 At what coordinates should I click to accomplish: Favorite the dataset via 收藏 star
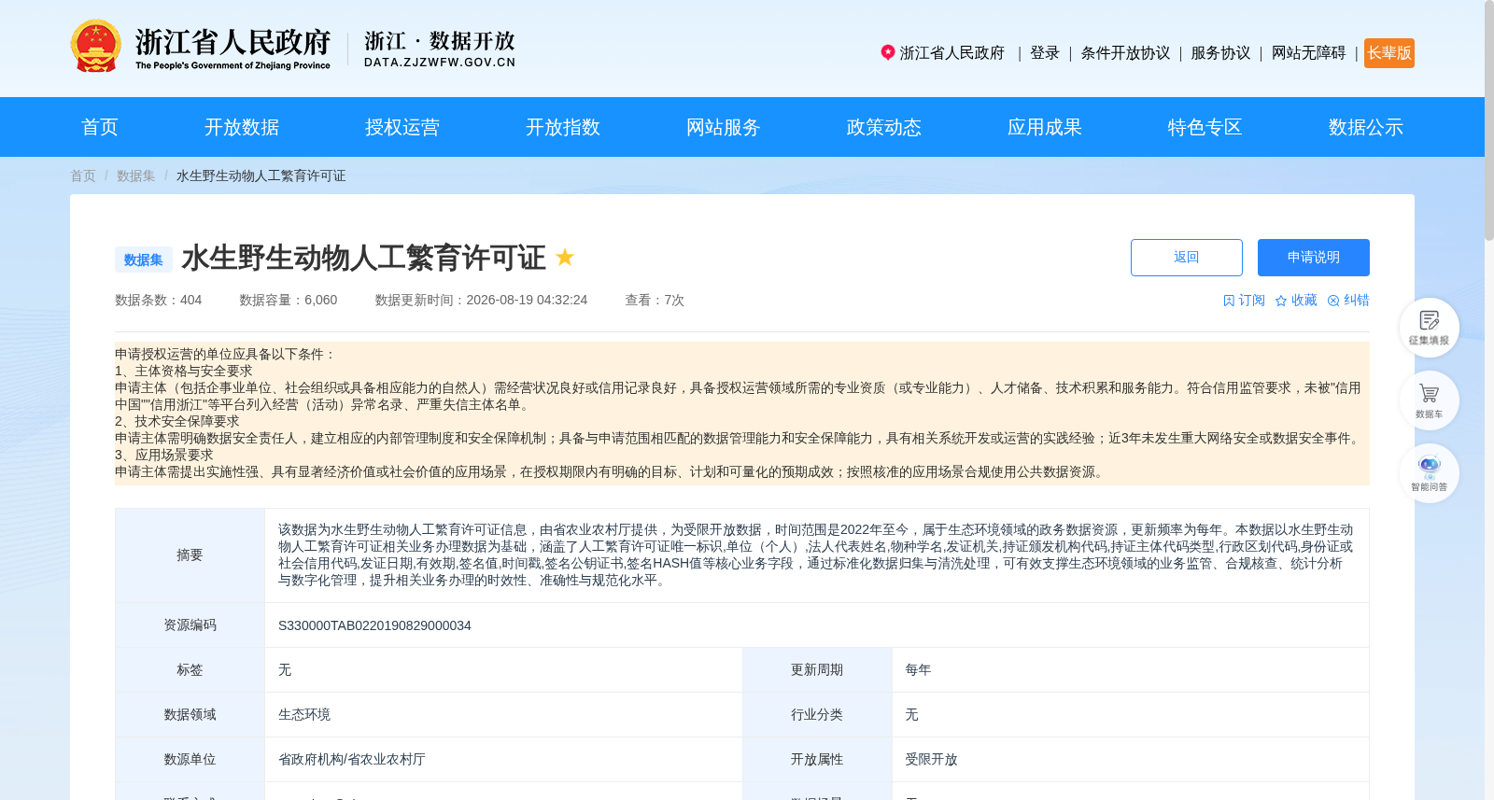pos(1281,301)
